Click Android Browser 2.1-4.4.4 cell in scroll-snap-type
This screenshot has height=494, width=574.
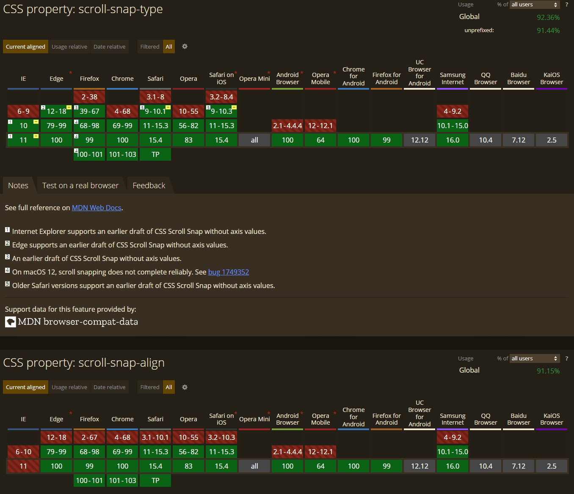pyautogui.click(x=287, y=126)
